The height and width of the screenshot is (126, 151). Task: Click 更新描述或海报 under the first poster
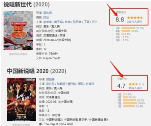tap(18, 54)
